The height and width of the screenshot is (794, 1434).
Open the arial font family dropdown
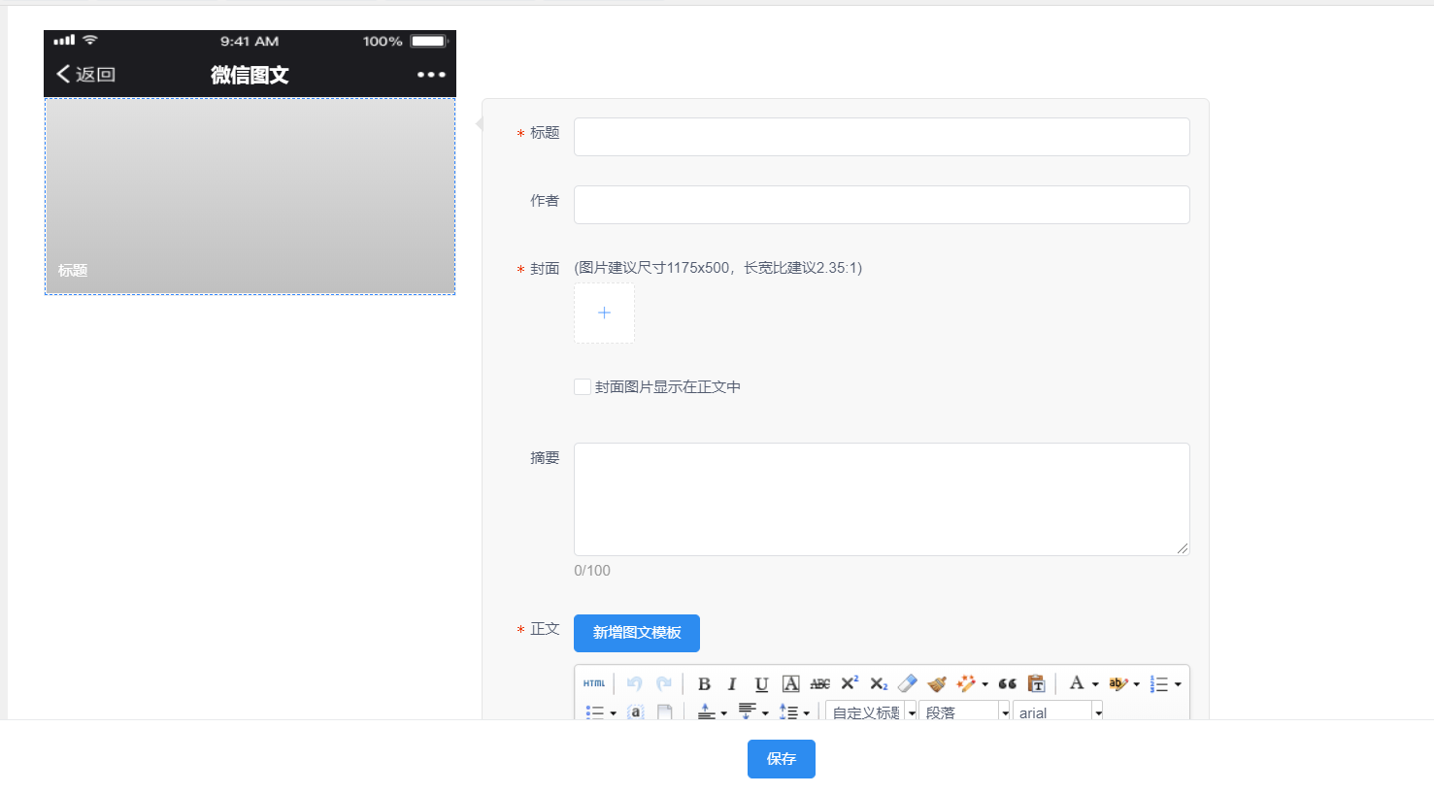1098,712
